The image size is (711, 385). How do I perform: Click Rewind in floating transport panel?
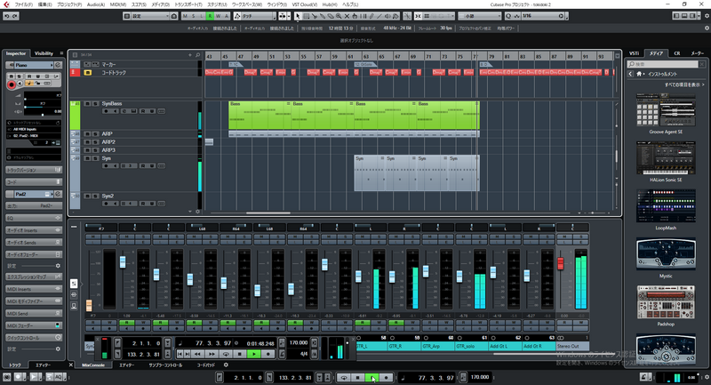pyautogui.click(x=197, y=354)
